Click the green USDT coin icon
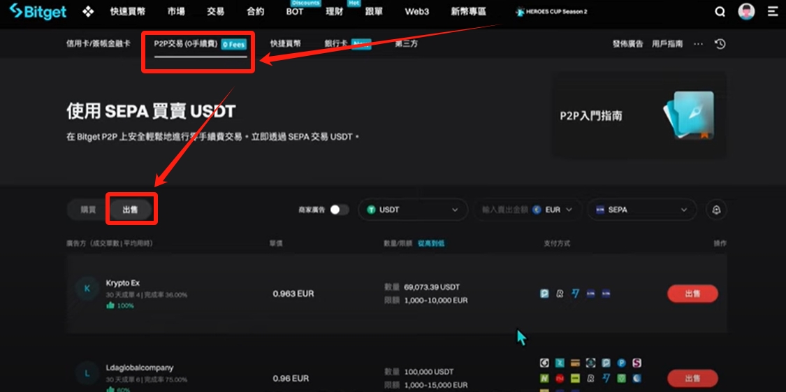The image size is (786, 392). [372, 210]
